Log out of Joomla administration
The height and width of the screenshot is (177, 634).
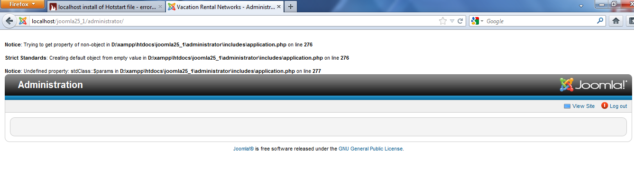(x=618, y=106)
